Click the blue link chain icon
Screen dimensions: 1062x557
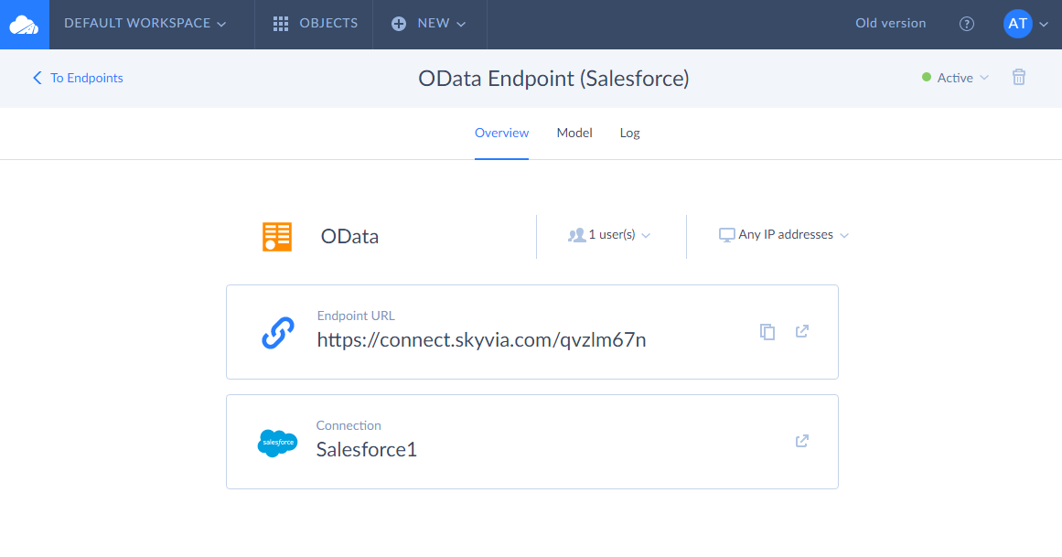pyautogui.click(x=278, y=333)
